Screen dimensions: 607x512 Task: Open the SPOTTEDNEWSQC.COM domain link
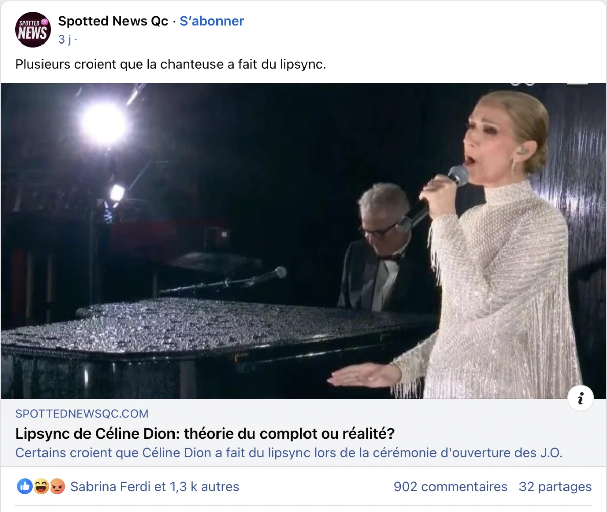tap(82, 414)
